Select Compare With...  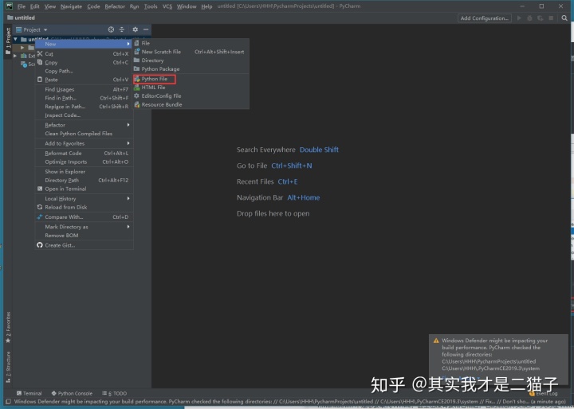pos(84,216)
